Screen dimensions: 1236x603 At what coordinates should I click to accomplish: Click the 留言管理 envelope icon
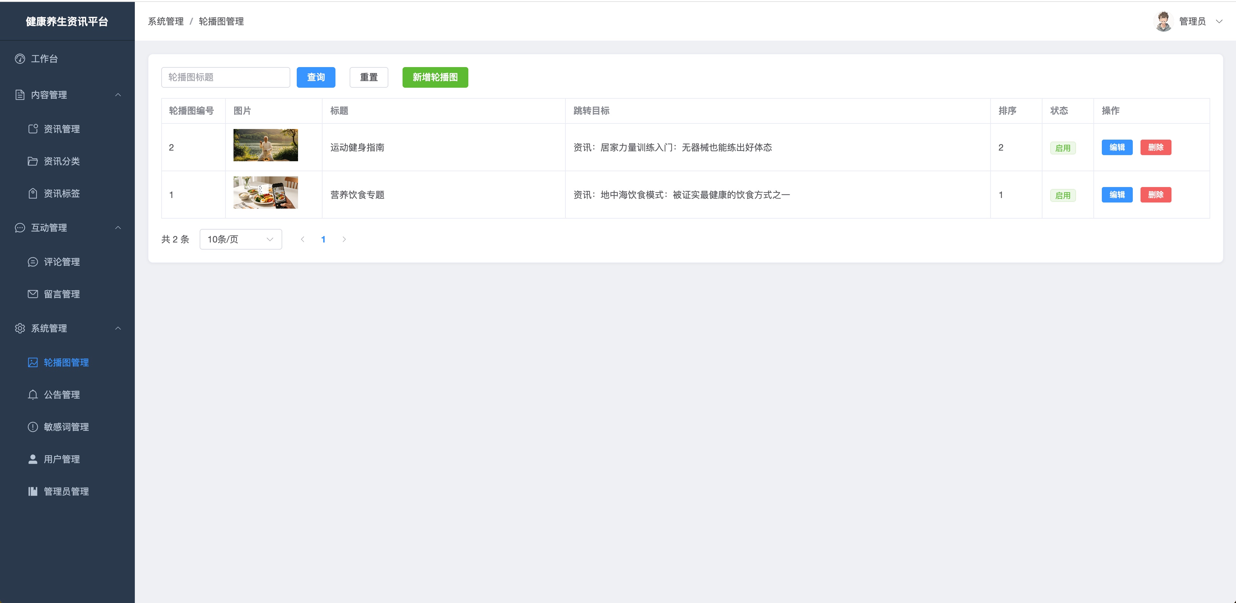pyautogui.click(x=33, y=294)
